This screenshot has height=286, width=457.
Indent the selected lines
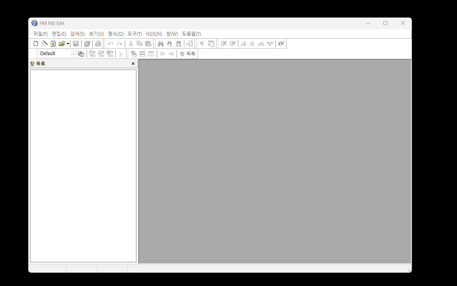(x=224, y=44)
